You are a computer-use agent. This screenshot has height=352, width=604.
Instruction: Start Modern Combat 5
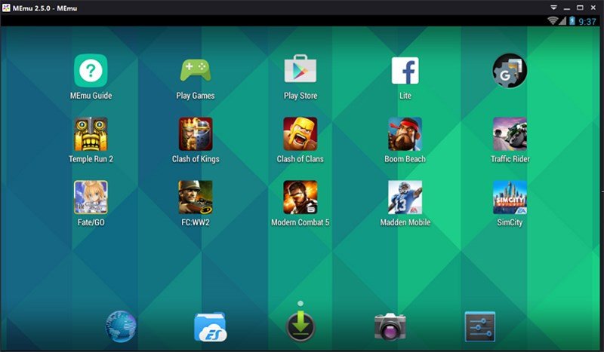pyautogui.click(x=300, y=197)
